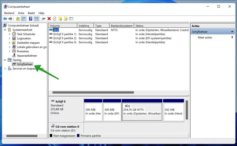Maximize the Computerbeheer window
The width and height of the screenshot is (237, 146).
tap(219, 7)
